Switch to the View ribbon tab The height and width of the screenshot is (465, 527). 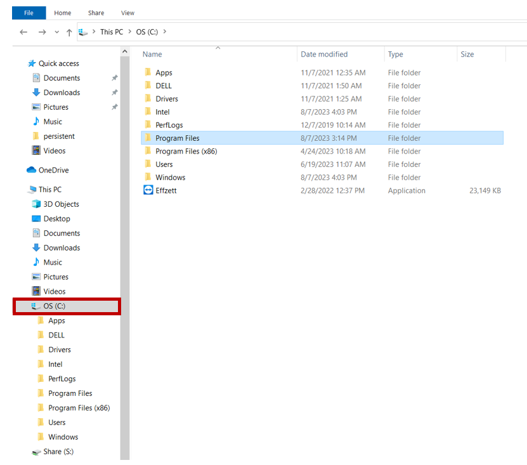[127, 13]
